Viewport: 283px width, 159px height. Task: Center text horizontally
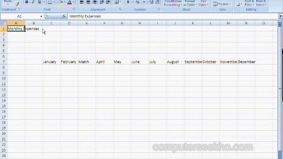88,2
